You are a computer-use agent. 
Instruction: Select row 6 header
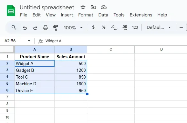(x=7, y=90)
